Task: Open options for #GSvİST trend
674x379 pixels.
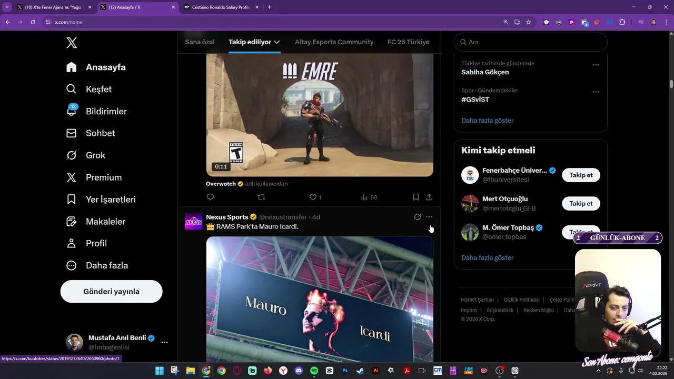Action: click(x=596, y=92)
